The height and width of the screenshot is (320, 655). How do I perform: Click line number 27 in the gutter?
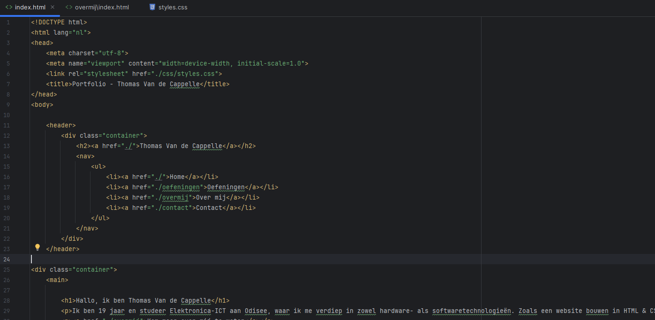[x=7, y=290]
